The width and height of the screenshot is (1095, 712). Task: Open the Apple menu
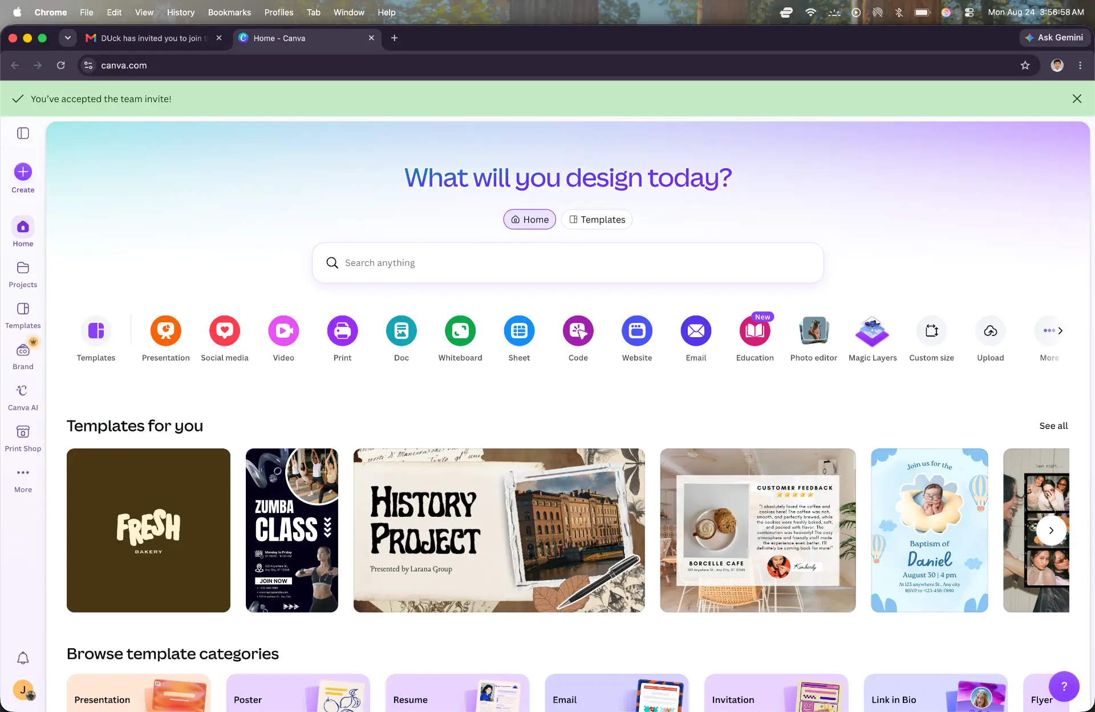[x=17, y=12]
